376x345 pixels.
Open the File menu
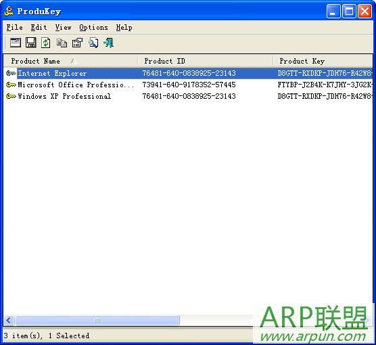tap(15, 27)
